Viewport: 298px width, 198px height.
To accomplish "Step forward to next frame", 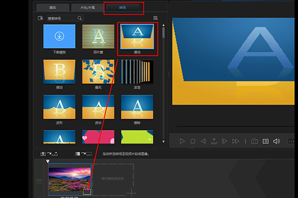I will click(225, 141).
